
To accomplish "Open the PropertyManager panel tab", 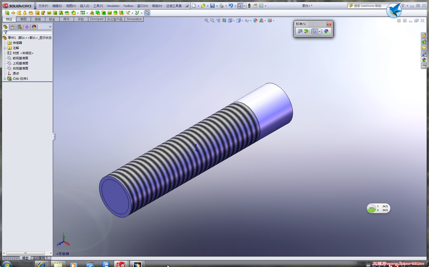I will click(13, 27).
